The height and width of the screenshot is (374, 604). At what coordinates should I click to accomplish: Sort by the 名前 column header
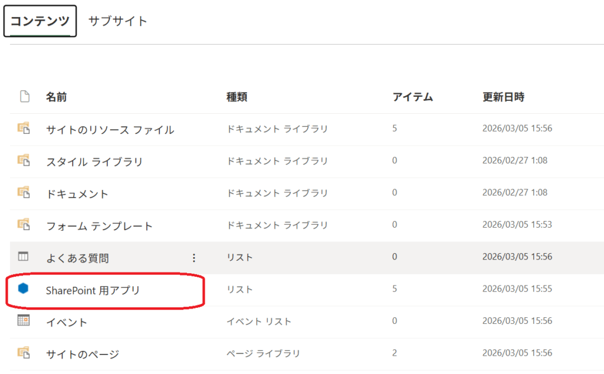pyautogui.click(x=56, y=97)
